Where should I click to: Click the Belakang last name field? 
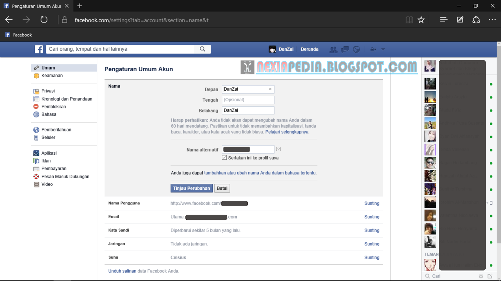[x=248, y=110]
